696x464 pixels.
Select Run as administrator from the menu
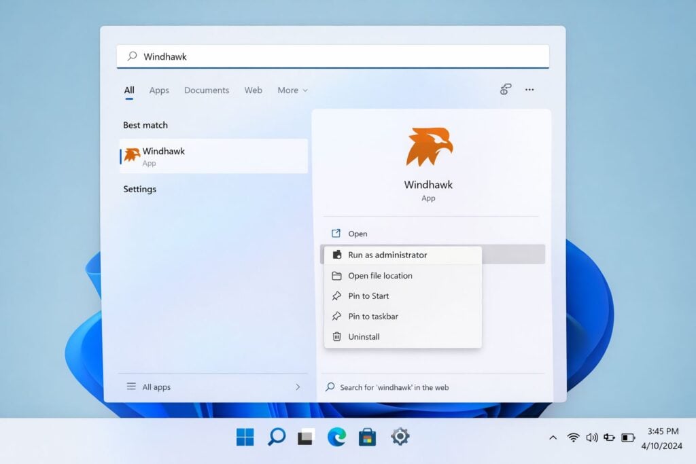388,255
